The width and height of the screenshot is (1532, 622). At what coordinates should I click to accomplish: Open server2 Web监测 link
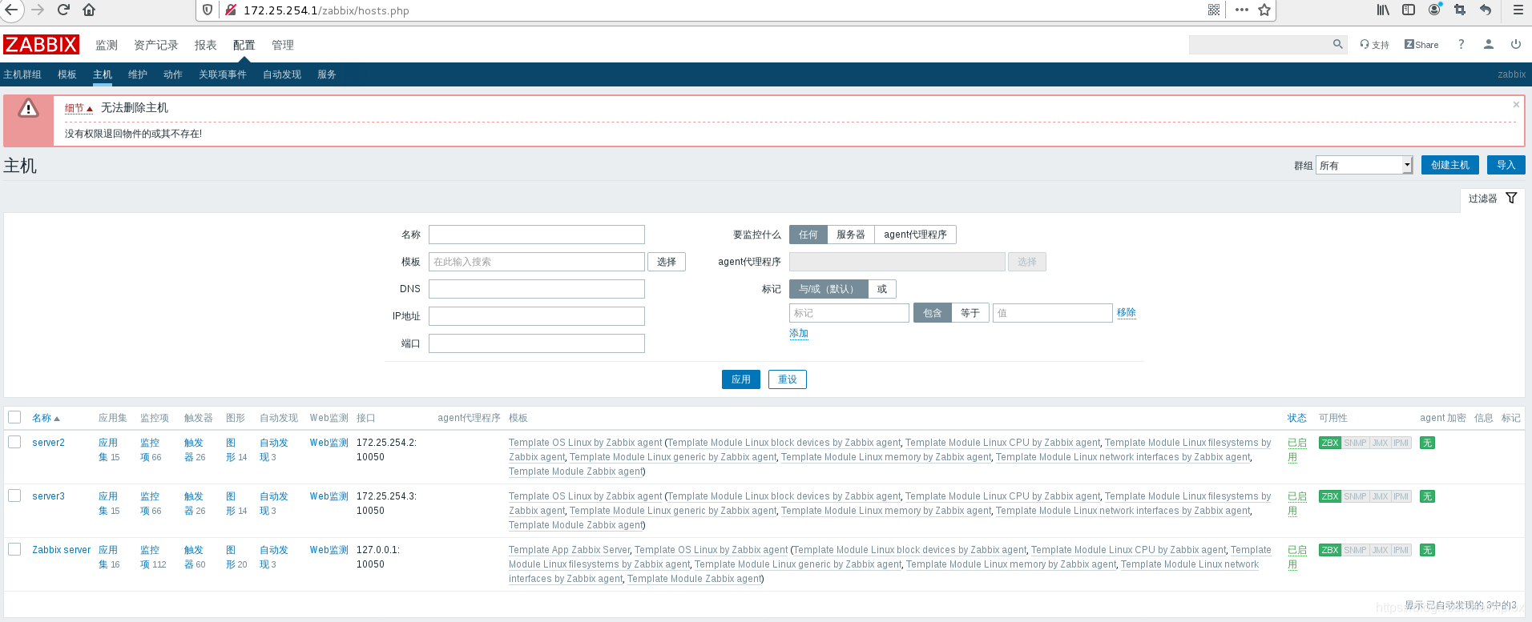329,443
